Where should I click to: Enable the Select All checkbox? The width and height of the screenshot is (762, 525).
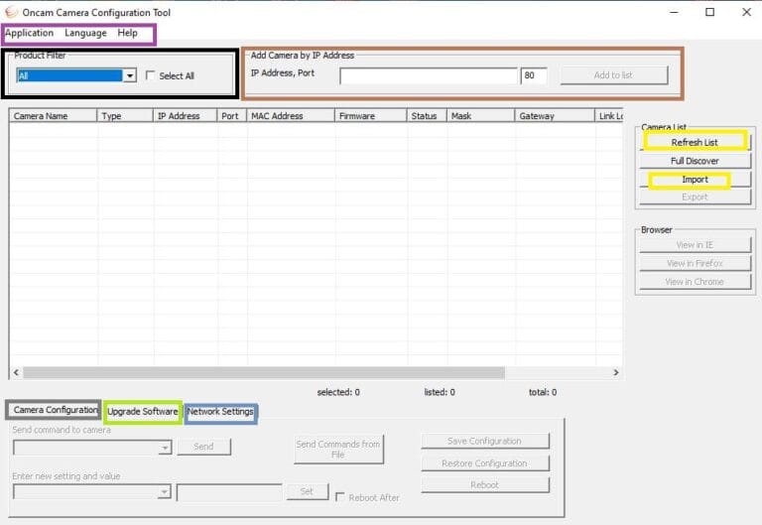click(x=151, y=75)
